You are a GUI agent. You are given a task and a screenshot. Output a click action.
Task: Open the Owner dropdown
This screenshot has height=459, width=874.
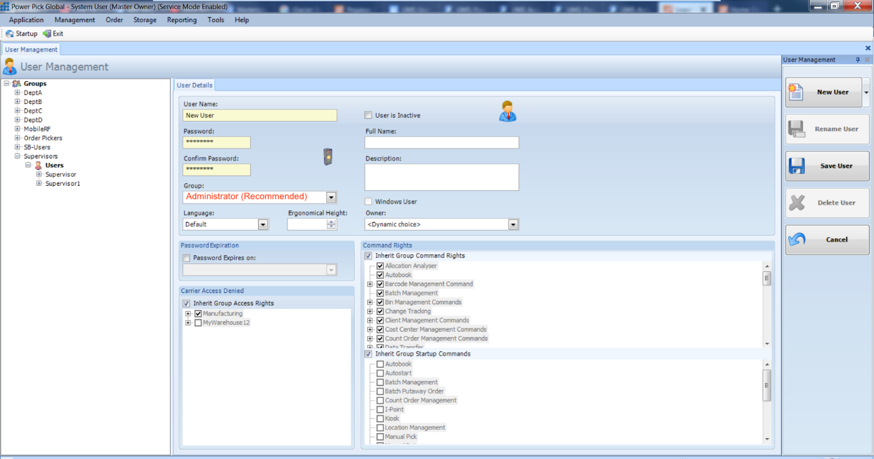coord(513,224)
